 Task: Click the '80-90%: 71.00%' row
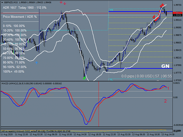[x=14, y=63]
